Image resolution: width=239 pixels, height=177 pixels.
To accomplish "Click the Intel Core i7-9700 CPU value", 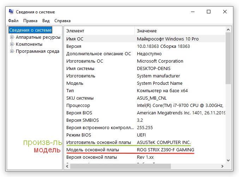I will [180, 106].
